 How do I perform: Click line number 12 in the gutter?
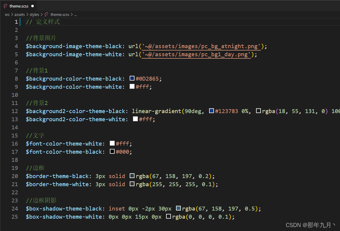[x=15, y=111]
